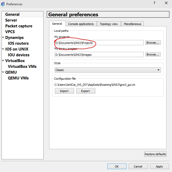Open the Style dropdown showing Classic
Viewport: 172px width, 172px height.
point(108,70)
